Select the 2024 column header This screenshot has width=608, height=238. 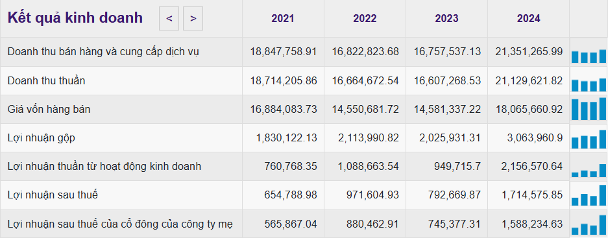pyautogui.click(x=528, y=19)
